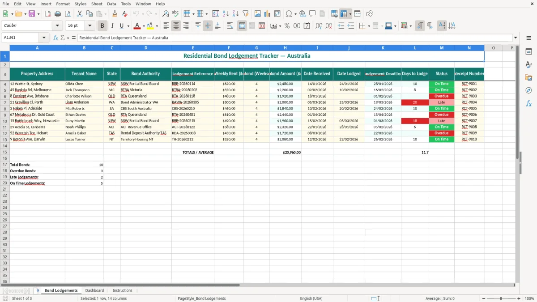The width and height of the screenshot is (537, 302).
Task: Click Sort Descending icon
Action: point(236,14)
